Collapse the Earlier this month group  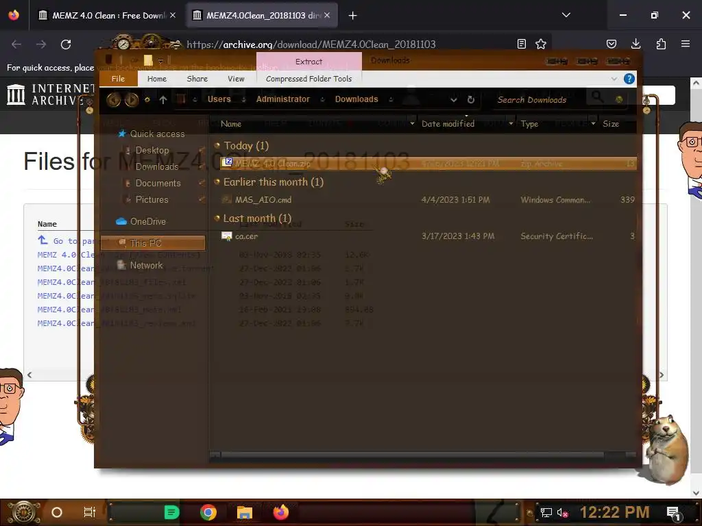[x=217, y=181]
